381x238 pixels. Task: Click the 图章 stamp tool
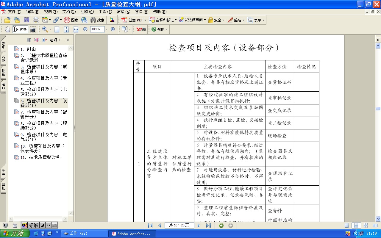[x=71, y=20]
